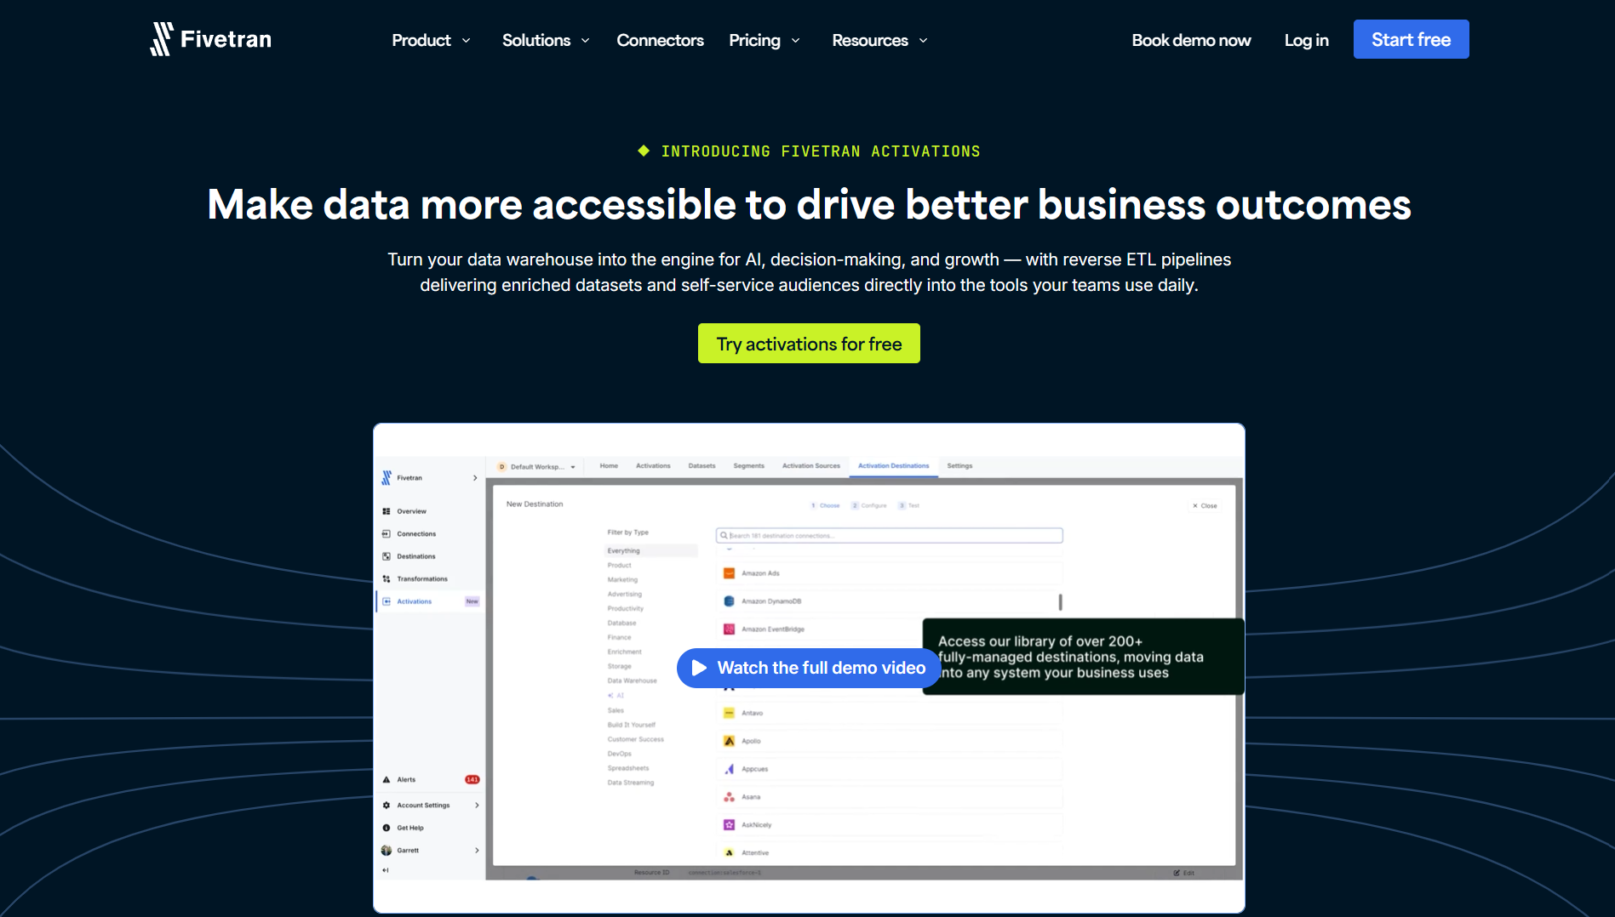Click Activations icon in demo sidebar
This screenshot has height=917, width=1615.
point(387,601)
